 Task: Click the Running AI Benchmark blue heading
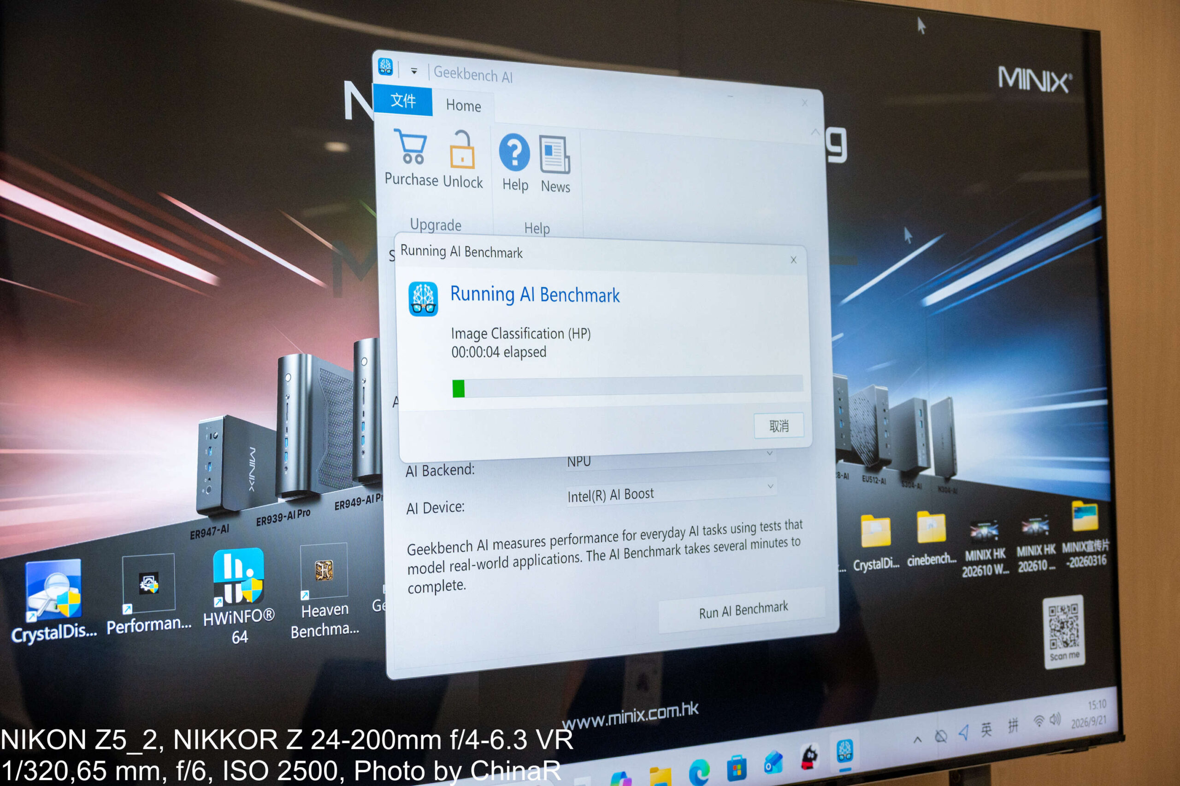pyautogui.click(x=535, y=295)
